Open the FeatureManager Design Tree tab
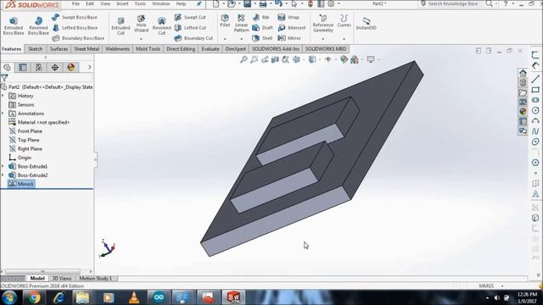This screenshot has height=305, width=543. coord(7,67)
